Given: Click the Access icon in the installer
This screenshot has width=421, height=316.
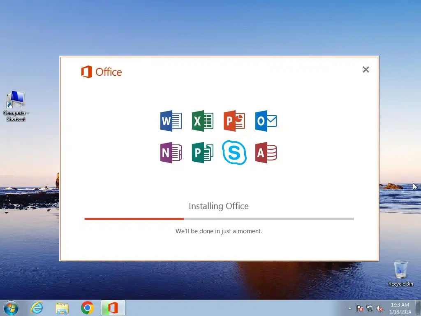Looking at the screenshot, I should coord(266,153).
